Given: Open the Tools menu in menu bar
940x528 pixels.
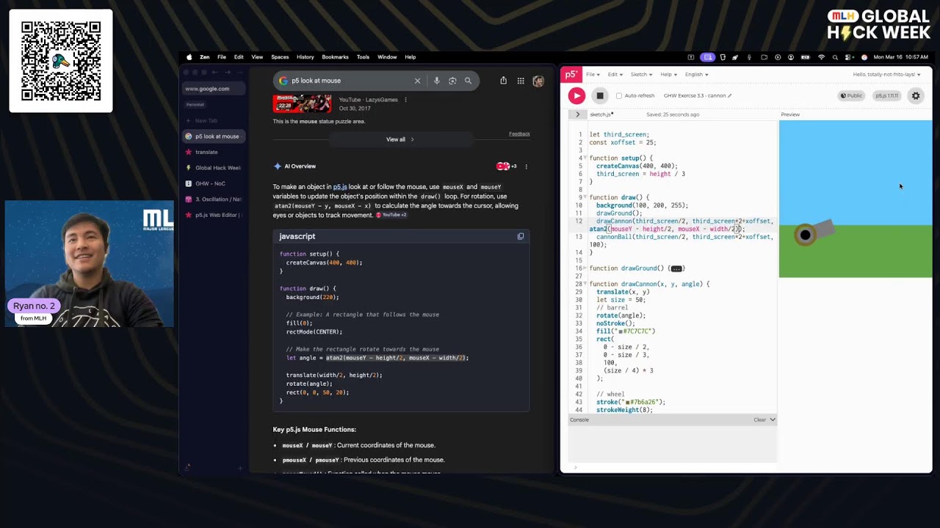Looking at the screenshot, I should [363, 57].
